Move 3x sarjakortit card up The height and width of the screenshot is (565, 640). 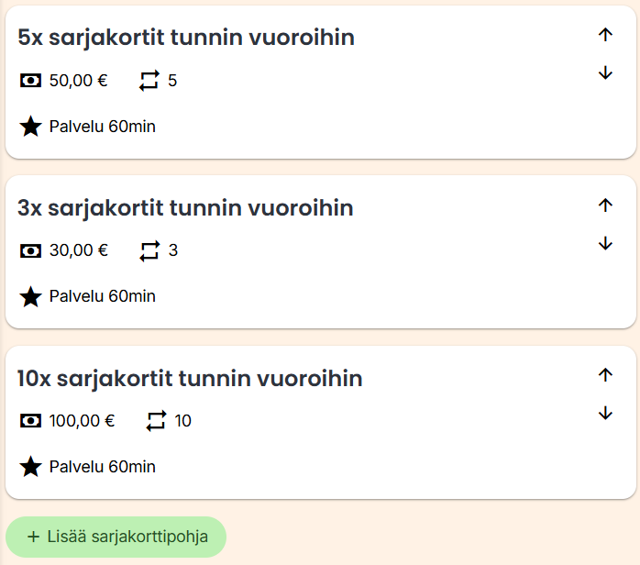[604, 205]
